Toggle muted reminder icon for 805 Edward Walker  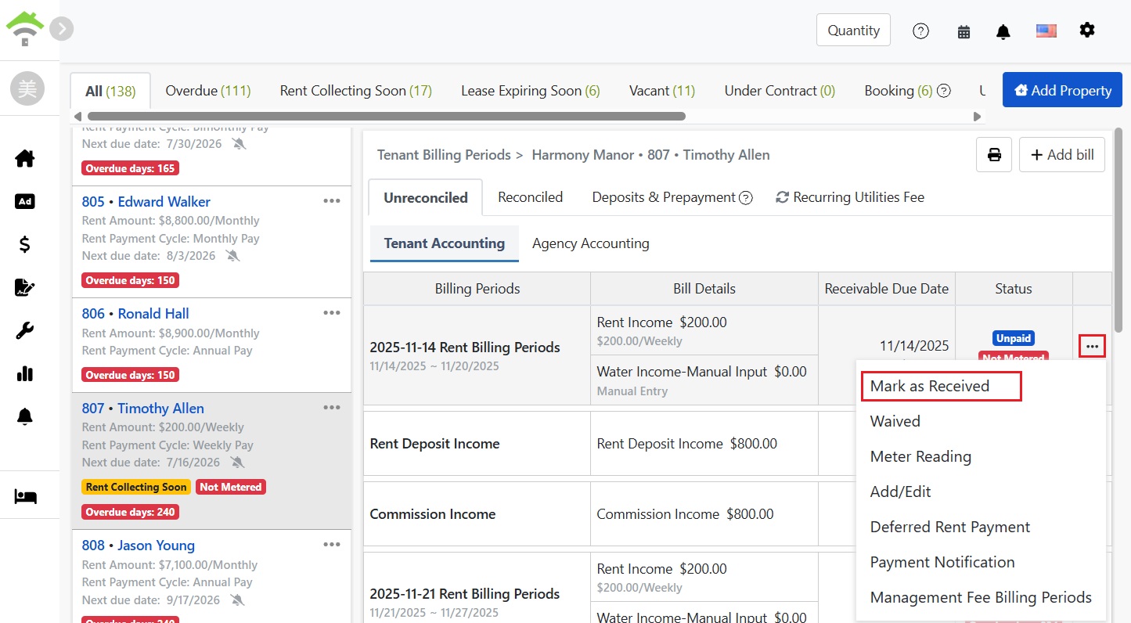point(232,256)
